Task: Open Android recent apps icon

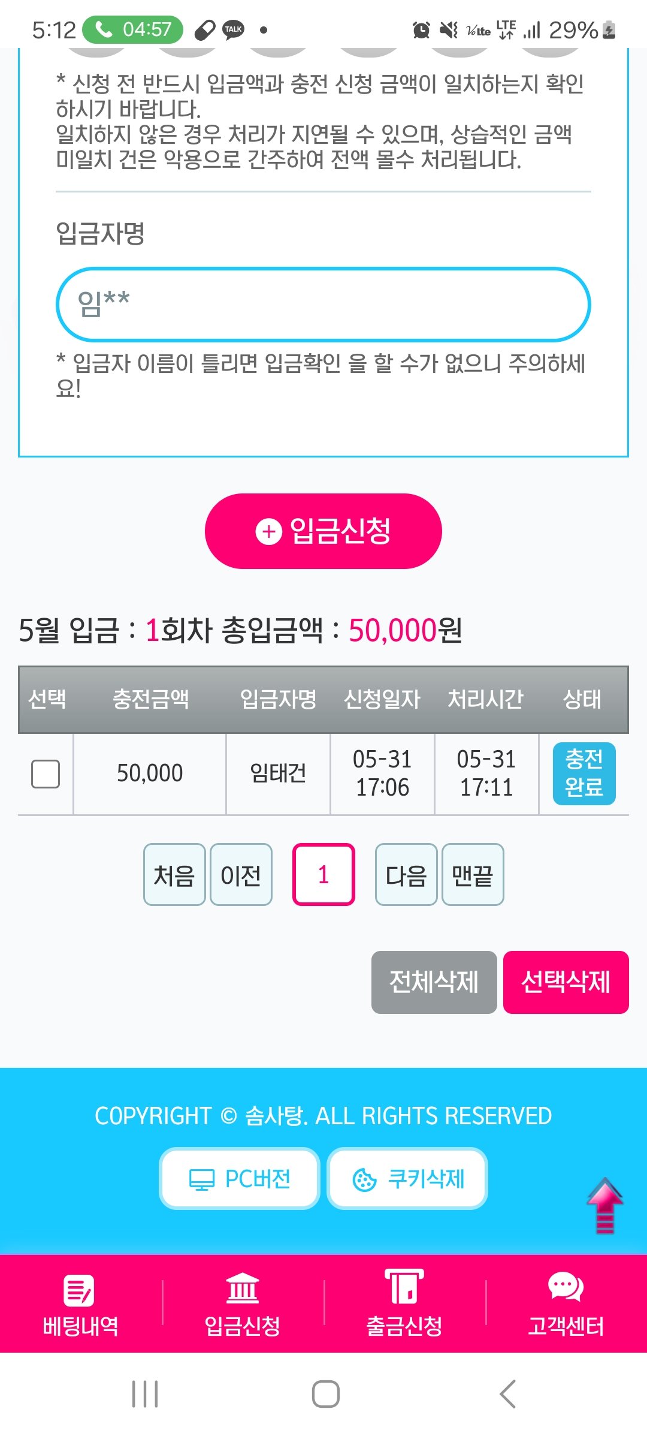Action: (x=145, y=1393)
